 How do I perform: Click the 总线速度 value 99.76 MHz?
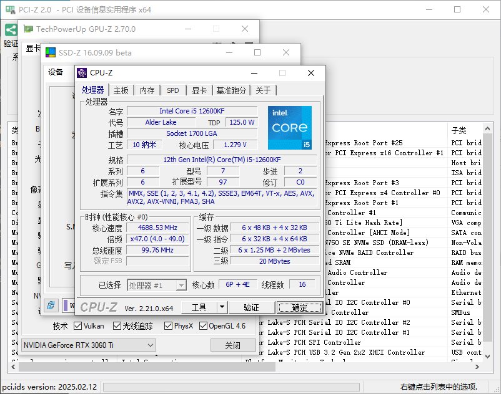157,250
